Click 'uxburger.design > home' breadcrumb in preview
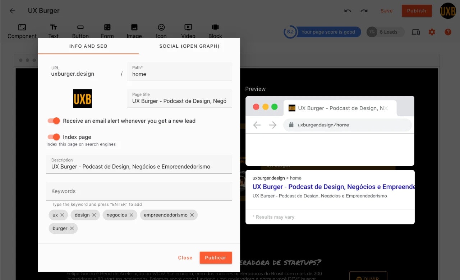Screen dimensions: 460x280 click(x=277, y=178)
